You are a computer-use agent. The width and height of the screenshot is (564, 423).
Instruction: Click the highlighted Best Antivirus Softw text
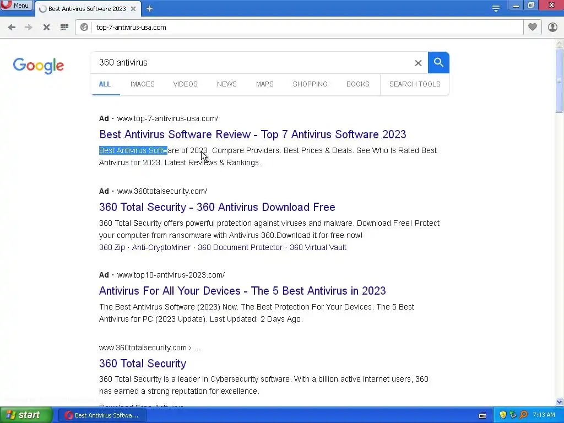(x=133, y=150)
